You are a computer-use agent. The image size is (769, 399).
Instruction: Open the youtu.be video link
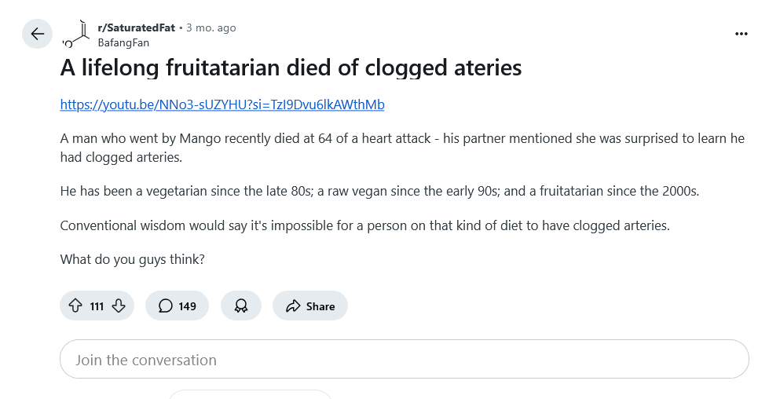[222, 104]
